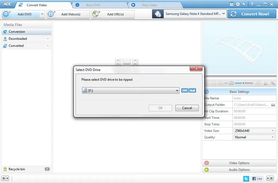278x183 pixels.
Task: Select Converted in Media Files
Action: pos(27,46)
